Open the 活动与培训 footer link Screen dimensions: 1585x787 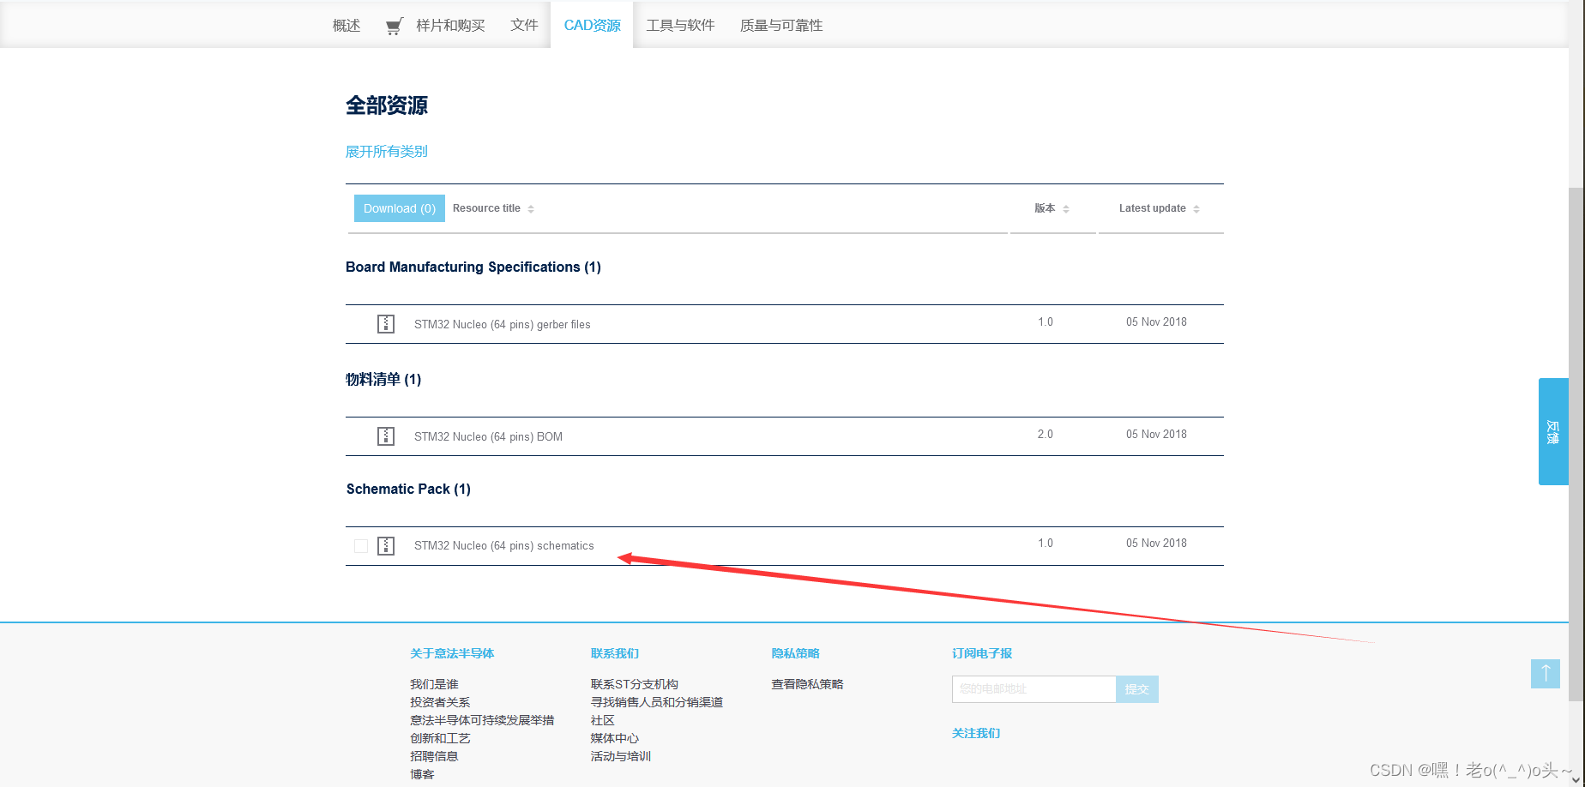pyautogui.click(x=621, y=756)
